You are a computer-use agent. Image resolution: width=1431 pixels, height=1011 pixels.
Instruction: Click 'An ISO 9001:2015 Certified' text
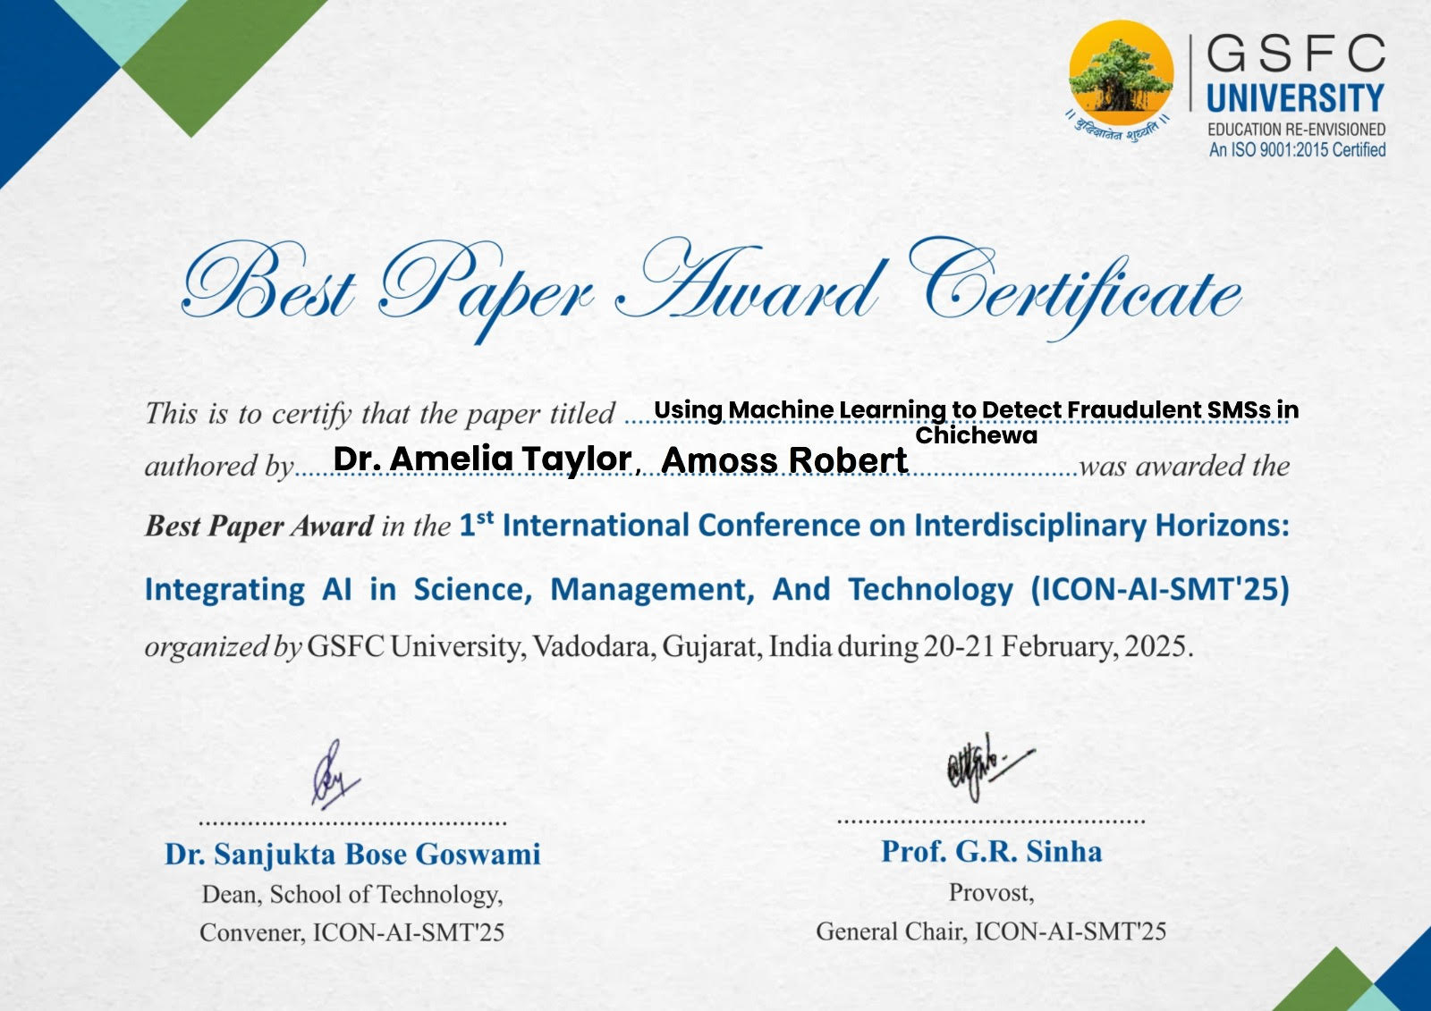pyautogui.click(x=1297, y=150)
